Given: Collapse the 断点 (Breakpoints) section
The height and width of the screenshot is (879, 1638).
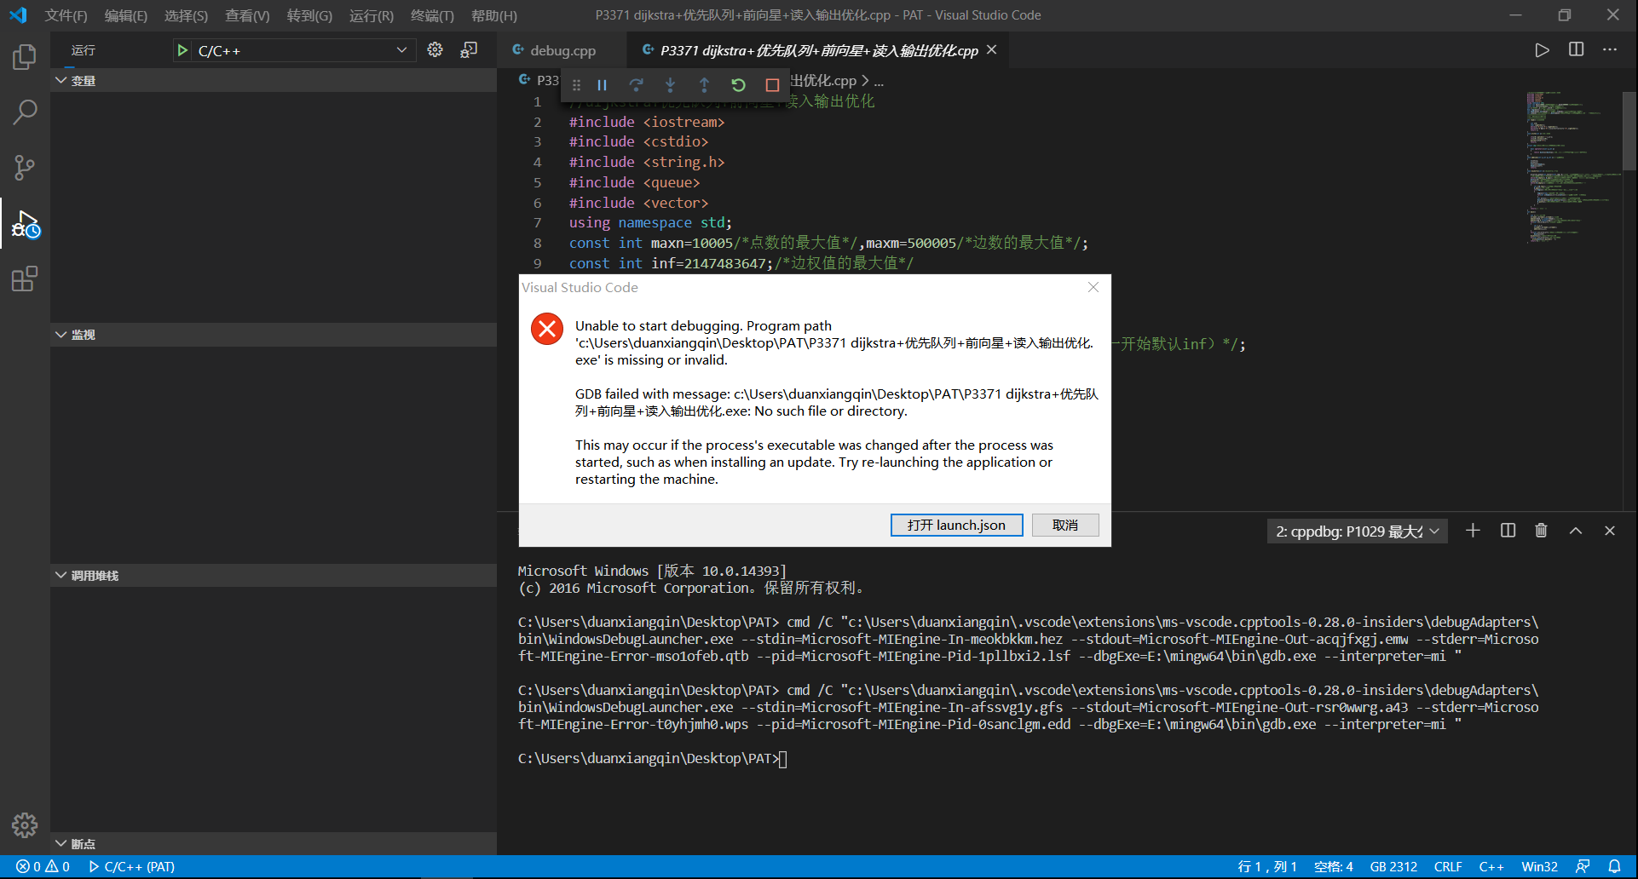Looking at the screenshot, I should click(x=273, y=844).
